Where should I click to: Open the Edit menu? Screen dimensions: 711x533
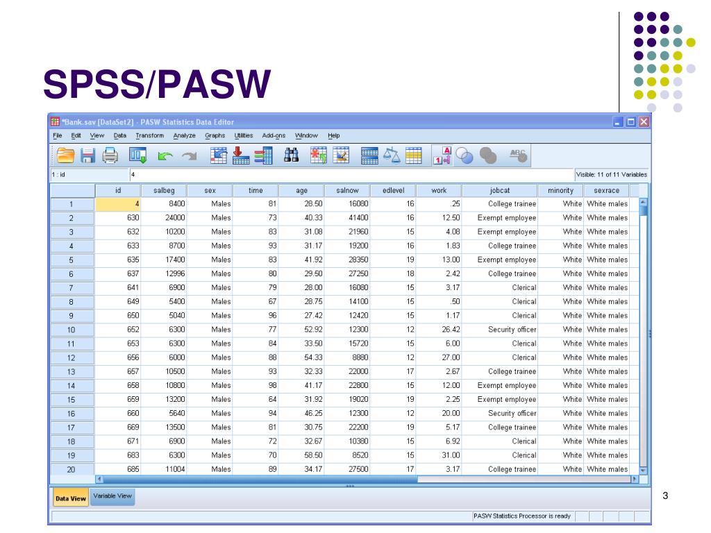click(76, 135)
